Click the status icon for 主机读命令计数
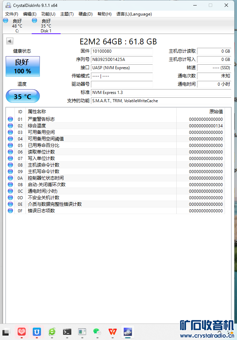This screenshot has height=340, width=237. tap(10, 165)
